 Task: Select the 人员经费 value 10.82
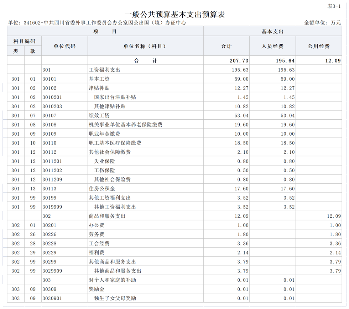coord(288,106)
